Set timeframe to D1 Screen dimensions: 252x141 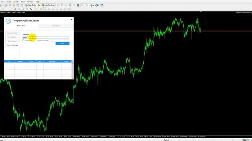pos(61,9)
